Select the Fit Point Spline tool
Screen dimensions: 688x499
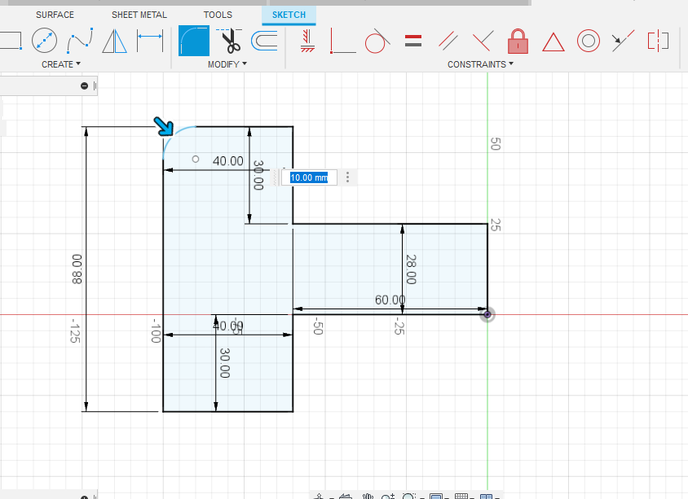[79, 40]
